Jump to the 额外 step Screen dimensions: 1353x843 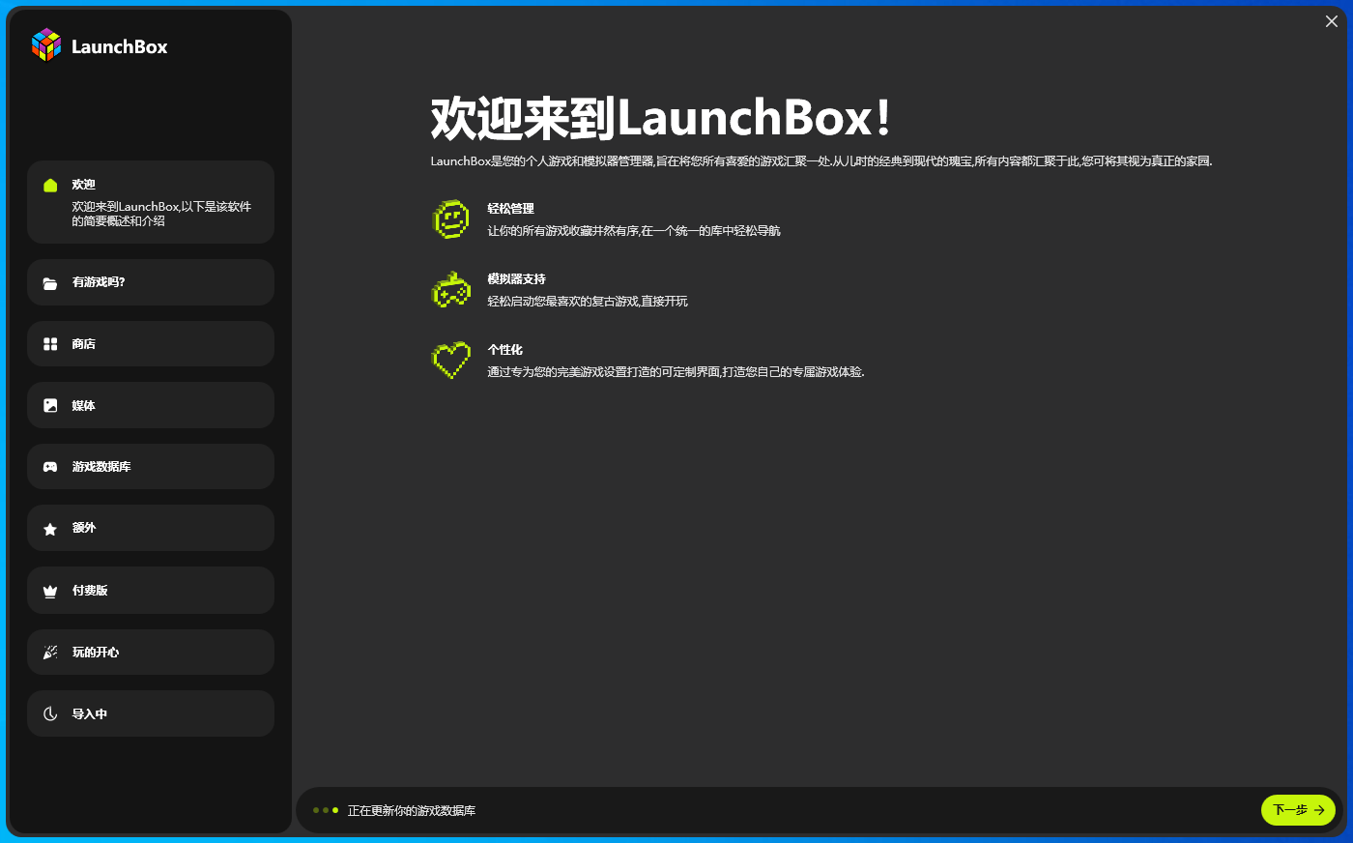(151, 528)
